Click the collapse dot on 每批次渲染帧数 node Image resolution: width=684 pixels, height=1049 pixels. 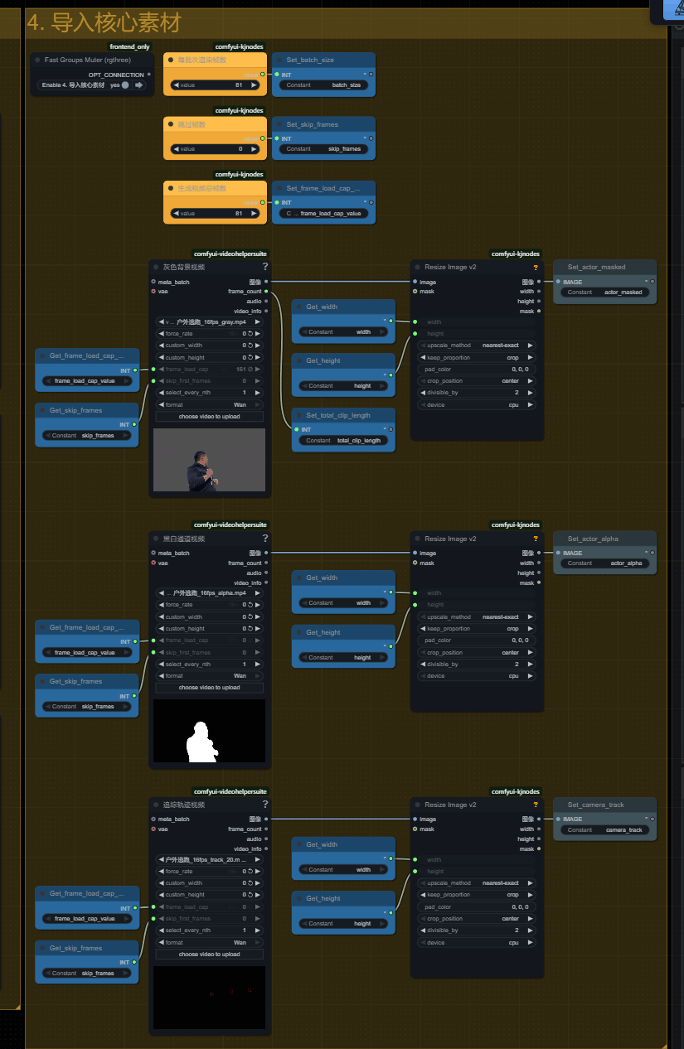click(171, 60)
